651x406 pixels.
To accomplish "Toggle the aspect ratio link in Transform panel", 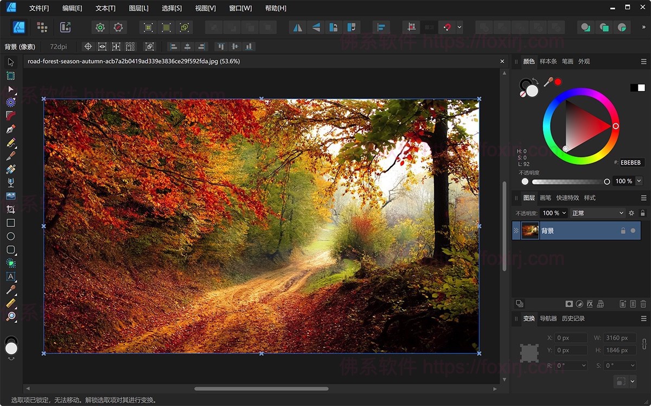I will [x=644, y=344].
